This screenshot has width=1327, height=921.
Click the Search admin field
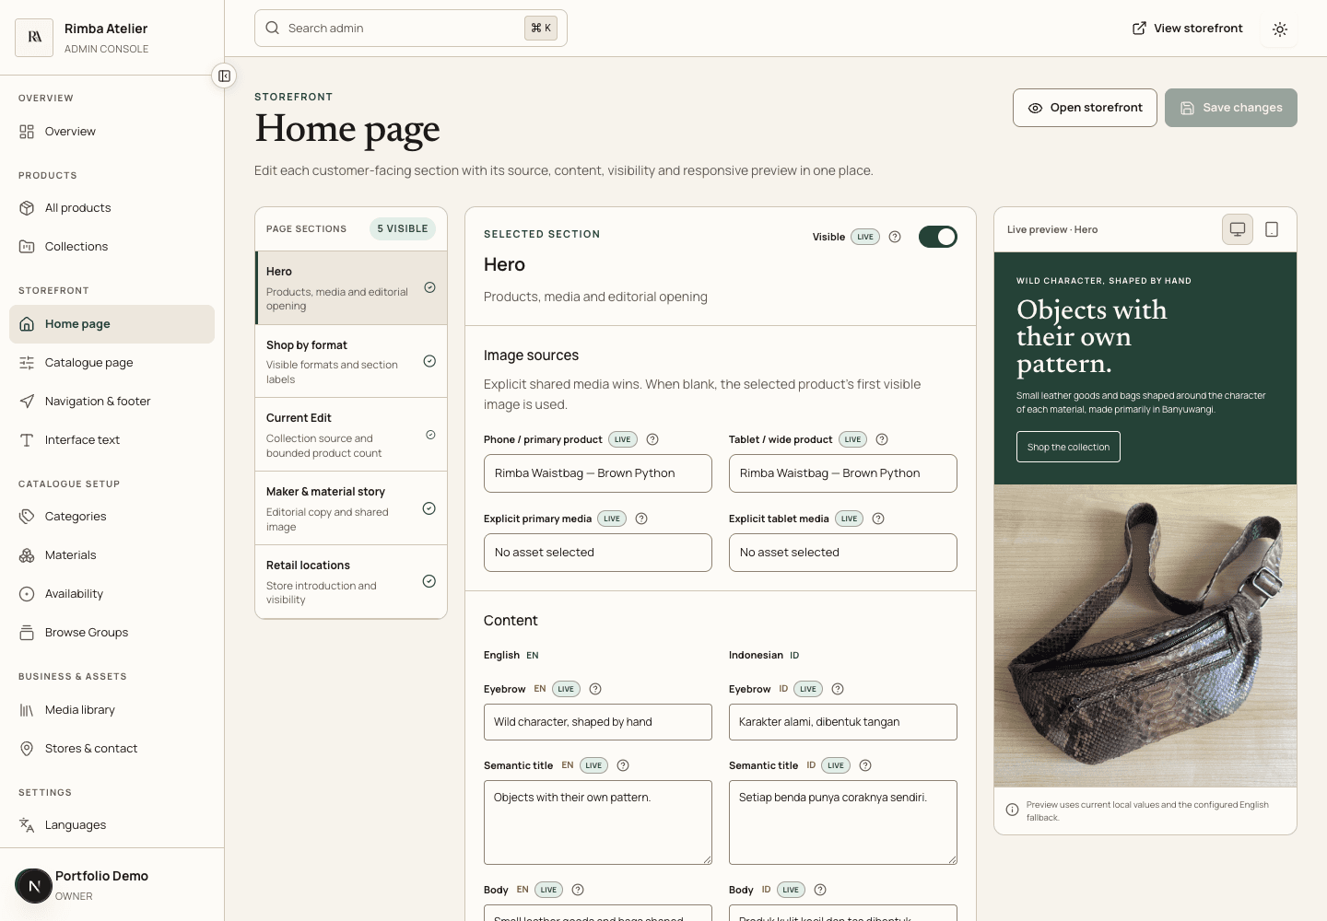point(411,28)
